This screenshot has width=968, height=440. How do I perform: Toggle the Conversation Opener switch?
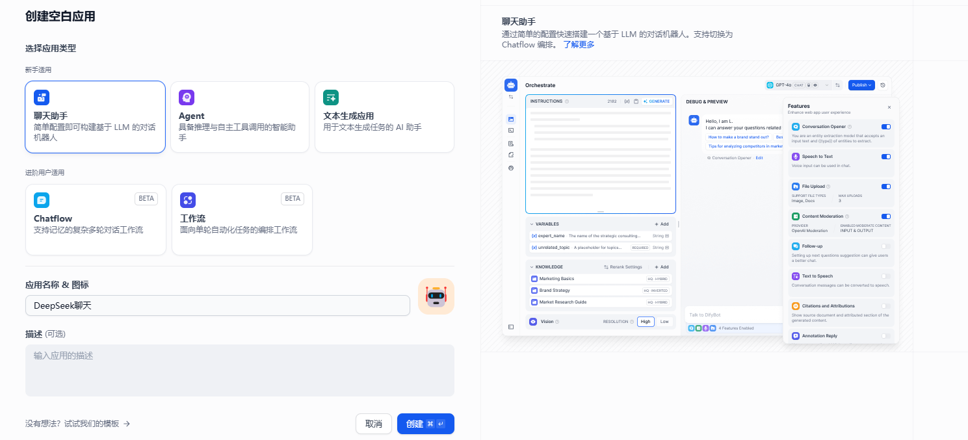coord(885,127)
